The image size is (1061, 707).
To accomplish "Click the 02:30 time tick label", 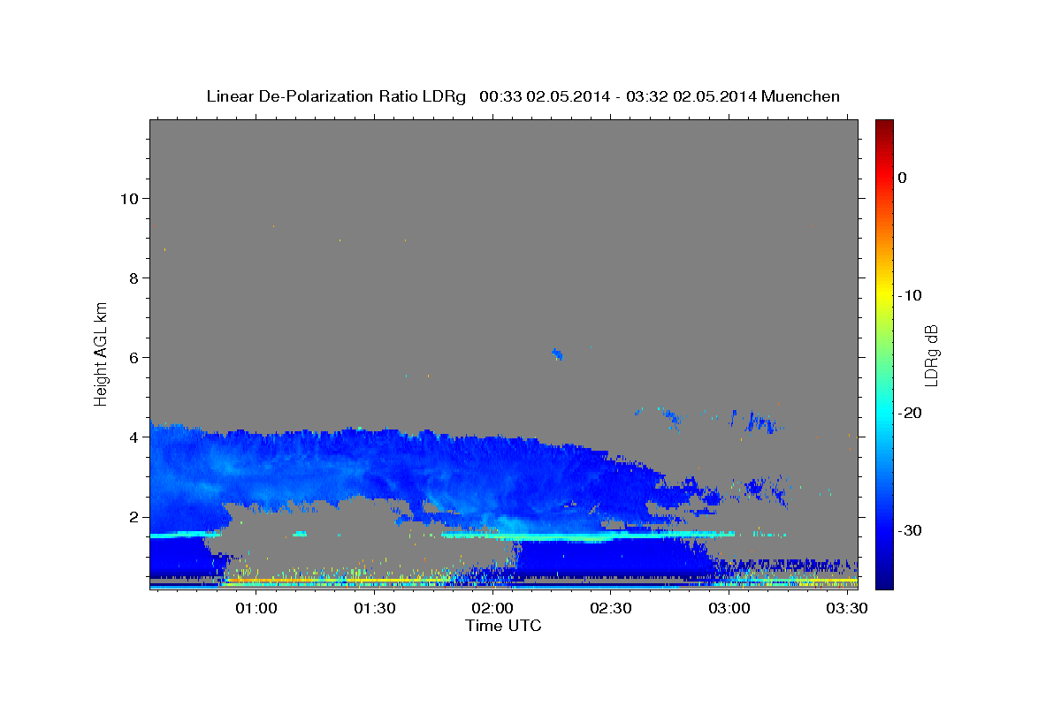I will (610, 609).
